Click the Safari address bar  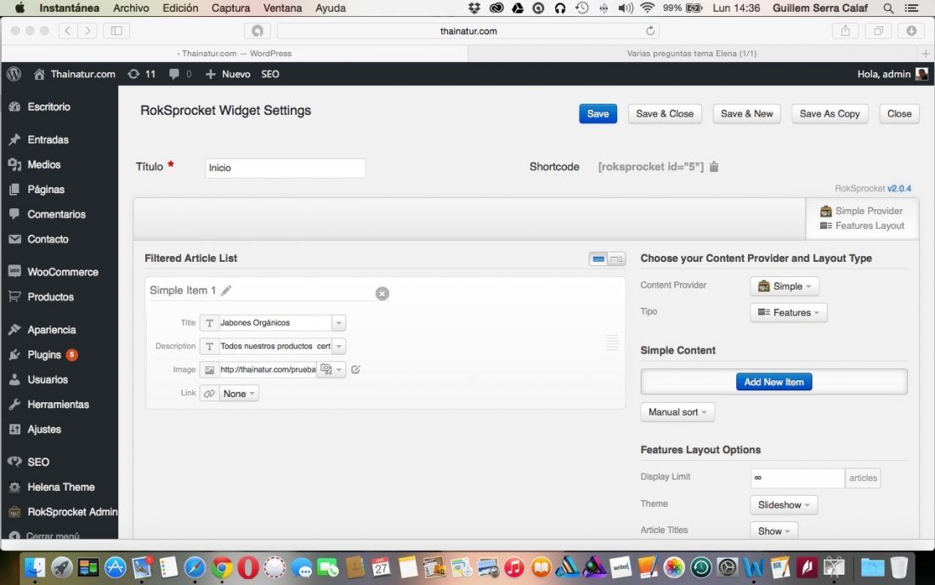(x=468, y=31)
